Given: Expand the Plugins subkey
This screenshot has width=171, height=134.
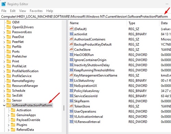Looking at the screenshot, I should [x=9, y=125].
